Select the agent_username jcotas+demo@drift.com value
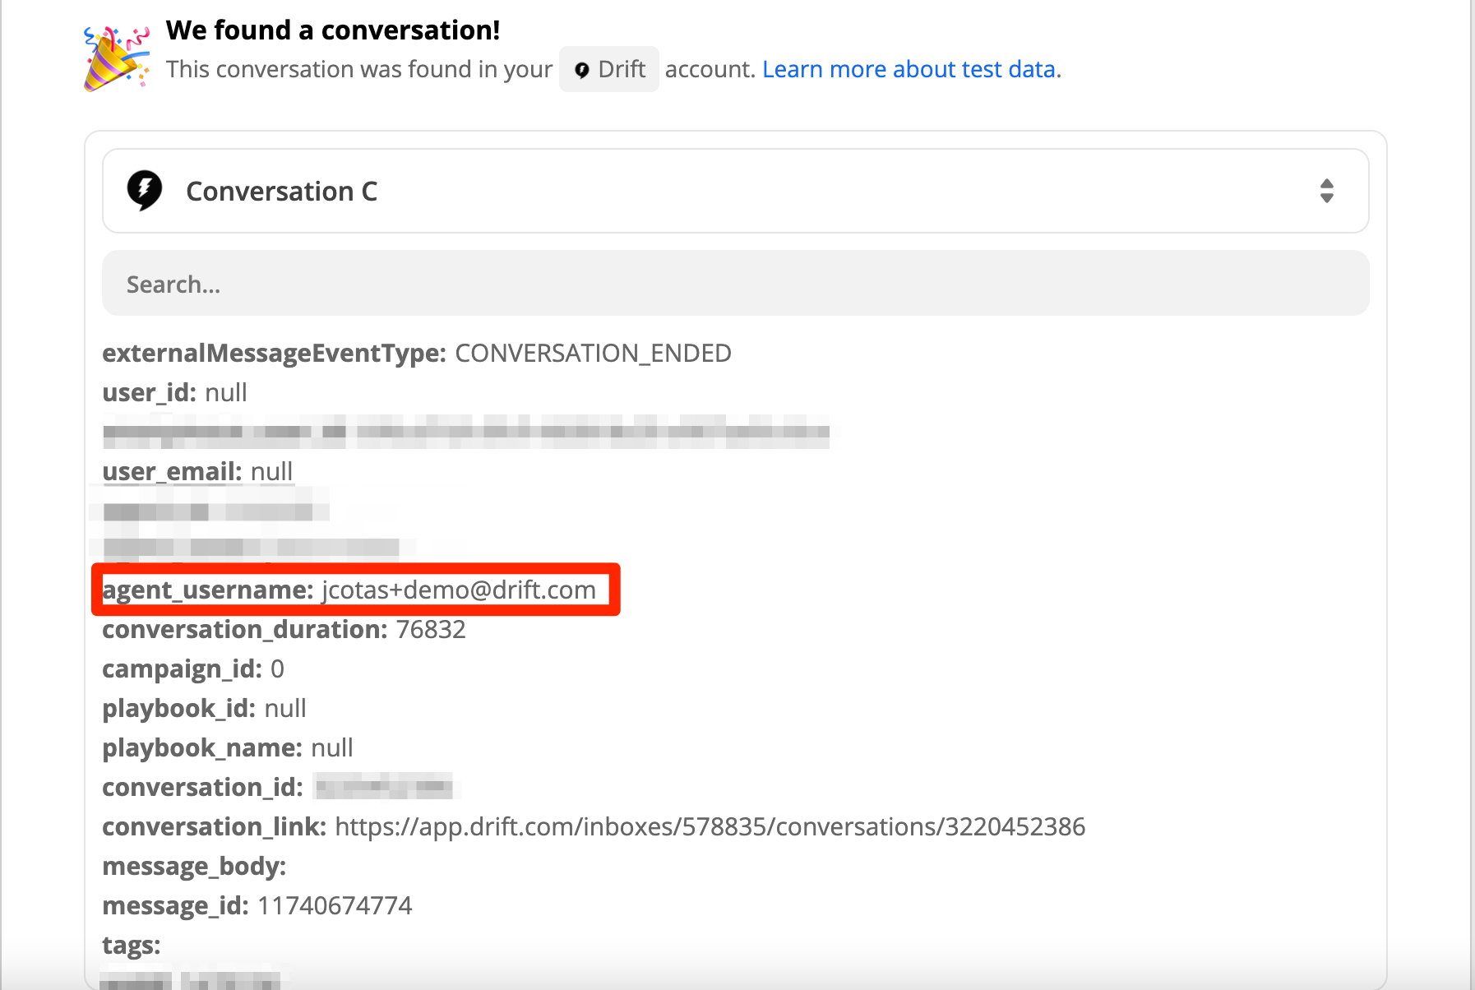Viewport: 1475px width, 990px height. [x=459, y=590]
